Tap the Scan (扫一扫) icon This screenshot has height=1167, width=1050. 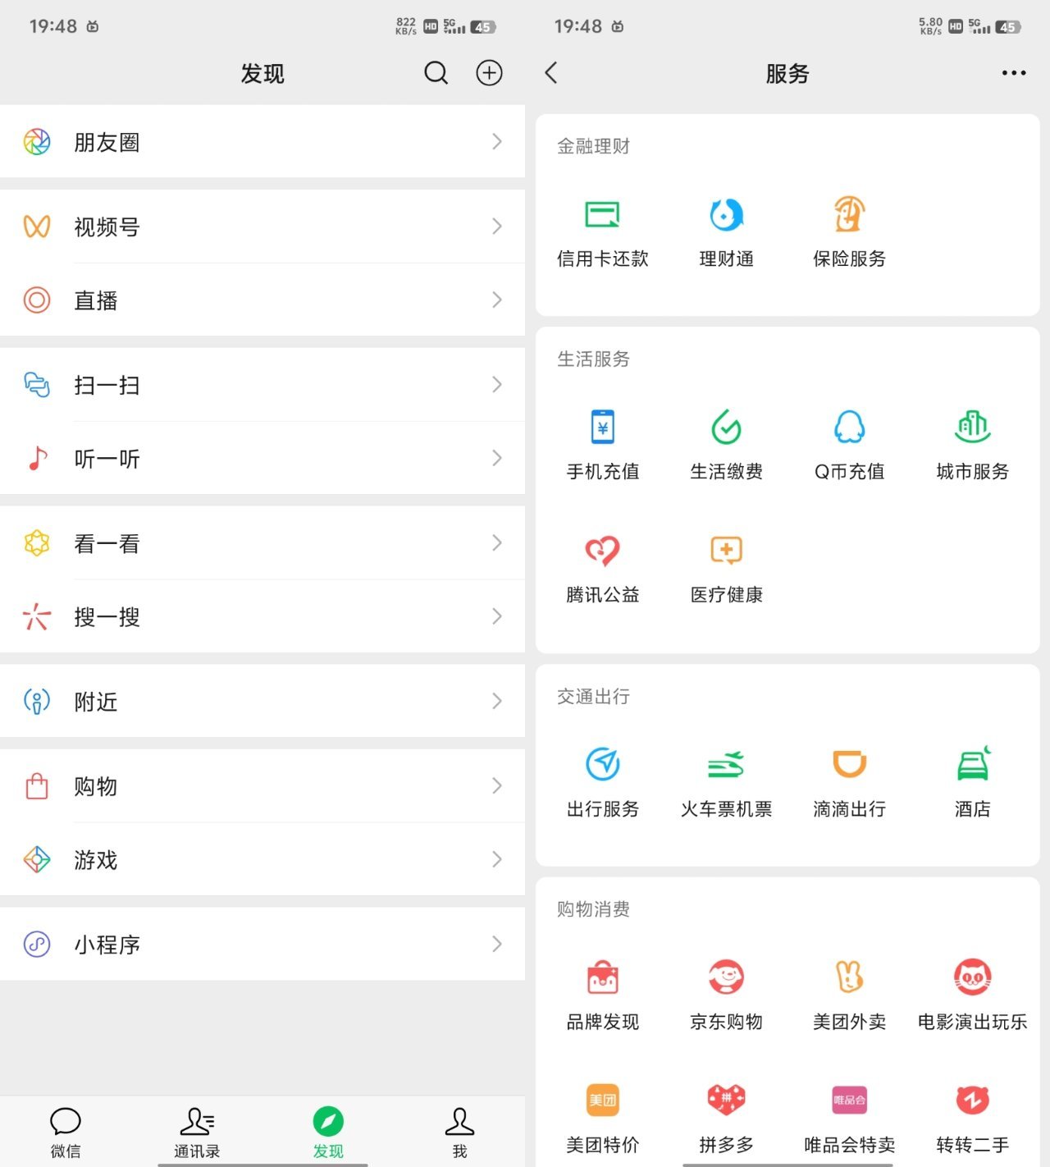click(37, 385)
